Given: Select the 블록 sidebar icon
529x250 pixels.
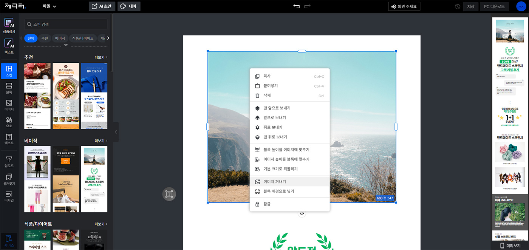Looking at the screenshot, I should pyautogui.click(x=9, y=89).
